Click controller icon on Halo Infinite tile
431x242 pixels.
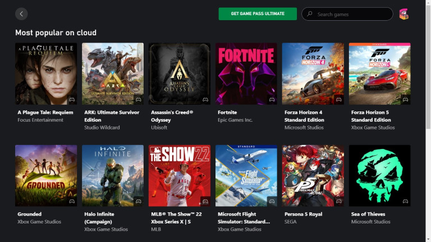pos(138,202)
